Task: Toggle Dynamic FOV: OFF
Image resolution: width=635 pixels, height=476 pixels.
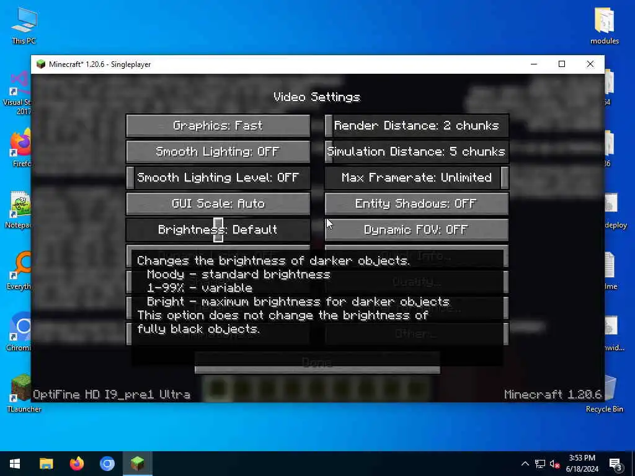Action: [416, 229]
